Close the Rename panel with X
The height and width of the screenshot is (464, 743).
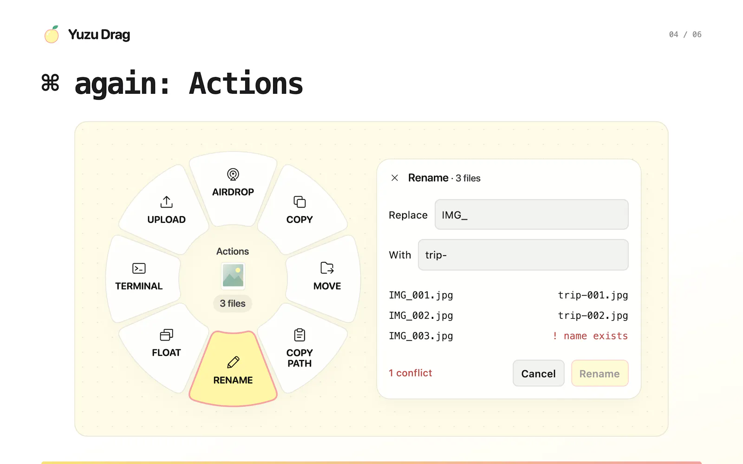(x=395, y=178)
